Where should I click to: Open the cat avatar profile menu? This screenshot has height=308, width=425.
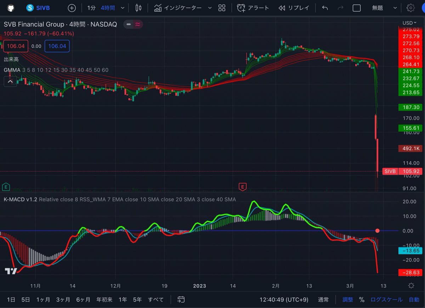coord(11,8)
